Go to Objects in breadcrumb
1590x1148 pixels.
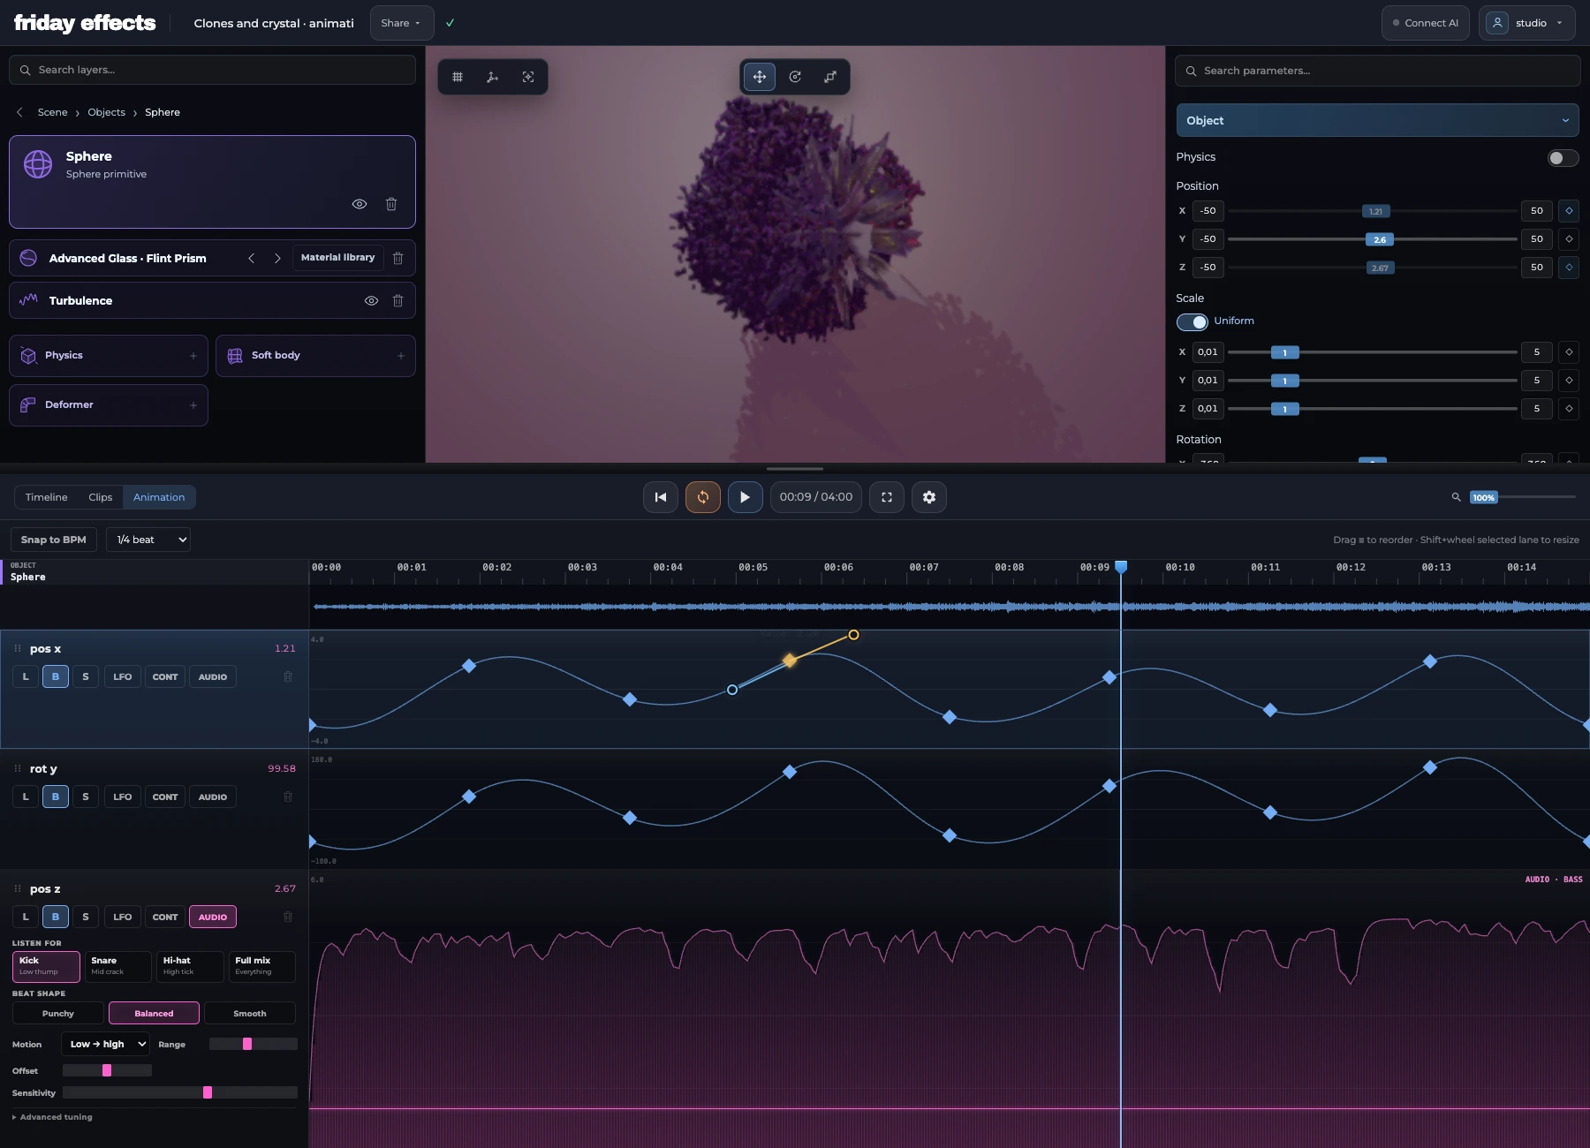point(107,112)
